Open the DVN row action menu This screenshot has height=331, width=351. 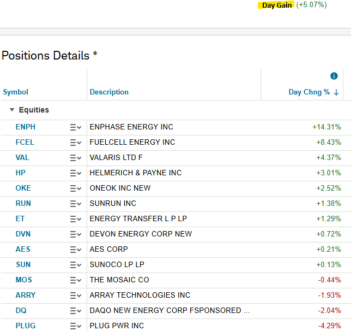click(75, 234)
